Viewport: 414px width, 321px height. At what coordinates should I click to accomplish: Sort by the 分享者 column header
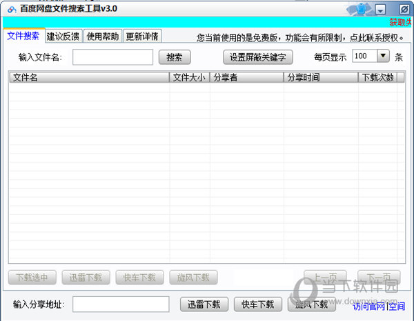tap(246, 77)
